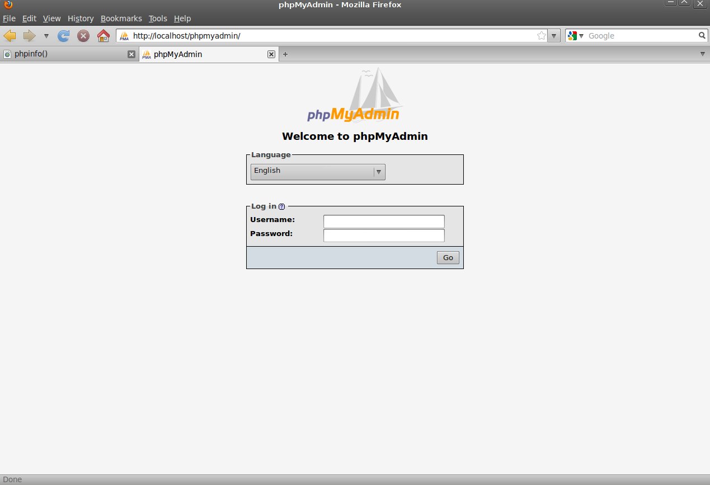Click the Go button to log in

[x=448, y=257]
